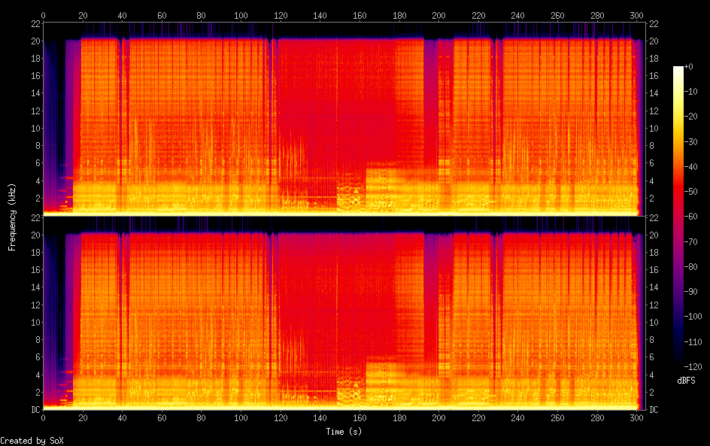Image resolution: width=710 pixels, height=446 pixels.
Task: Pick the white top end of the color bar
Action: (678, 69)
